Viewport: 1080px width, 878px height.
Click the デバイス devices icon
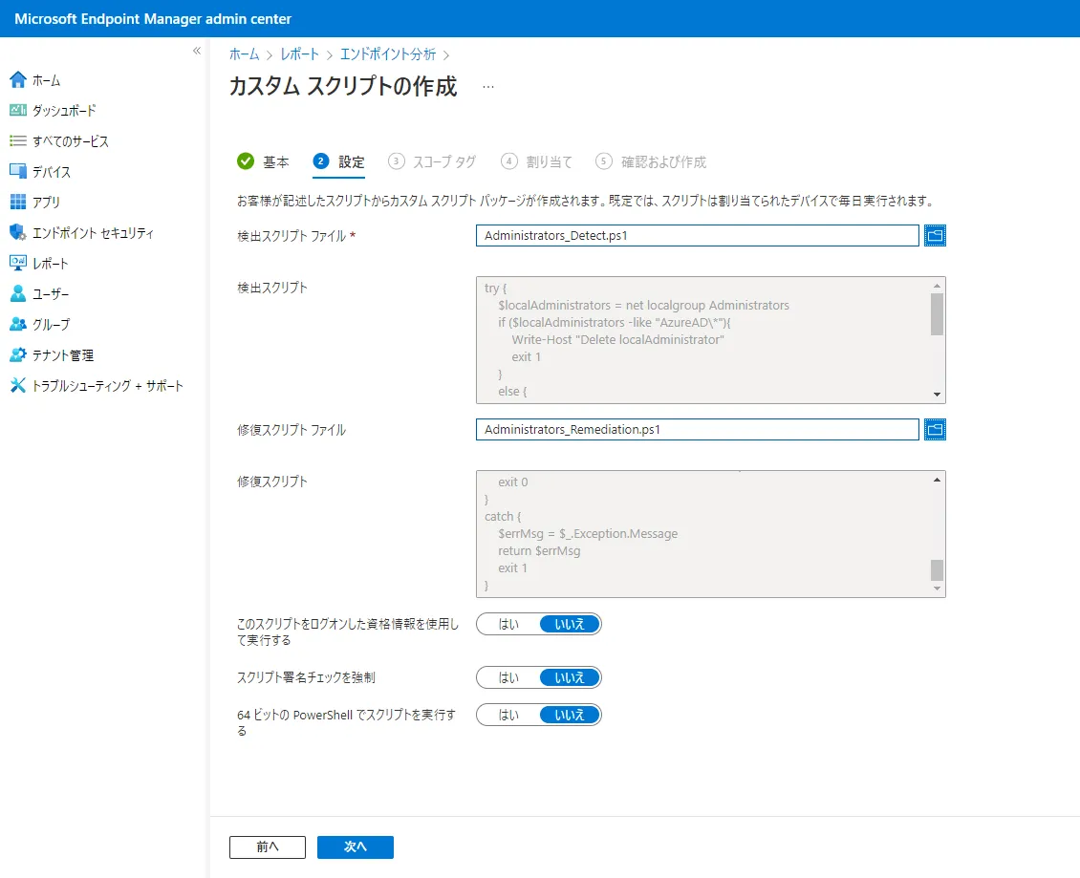click(x=17, y=172)
